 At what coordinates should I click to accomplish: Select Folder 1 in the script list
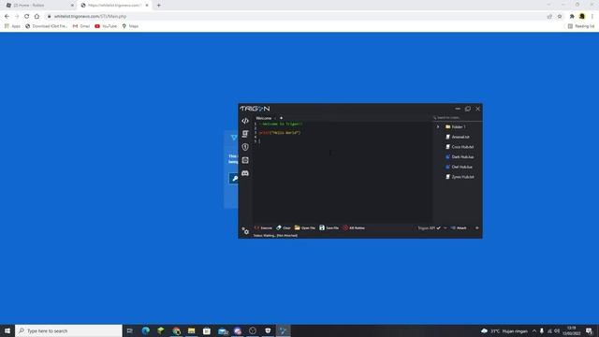455,127
